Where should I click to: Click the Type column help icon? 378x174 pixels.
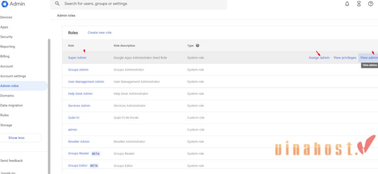(x=198, y=45)
